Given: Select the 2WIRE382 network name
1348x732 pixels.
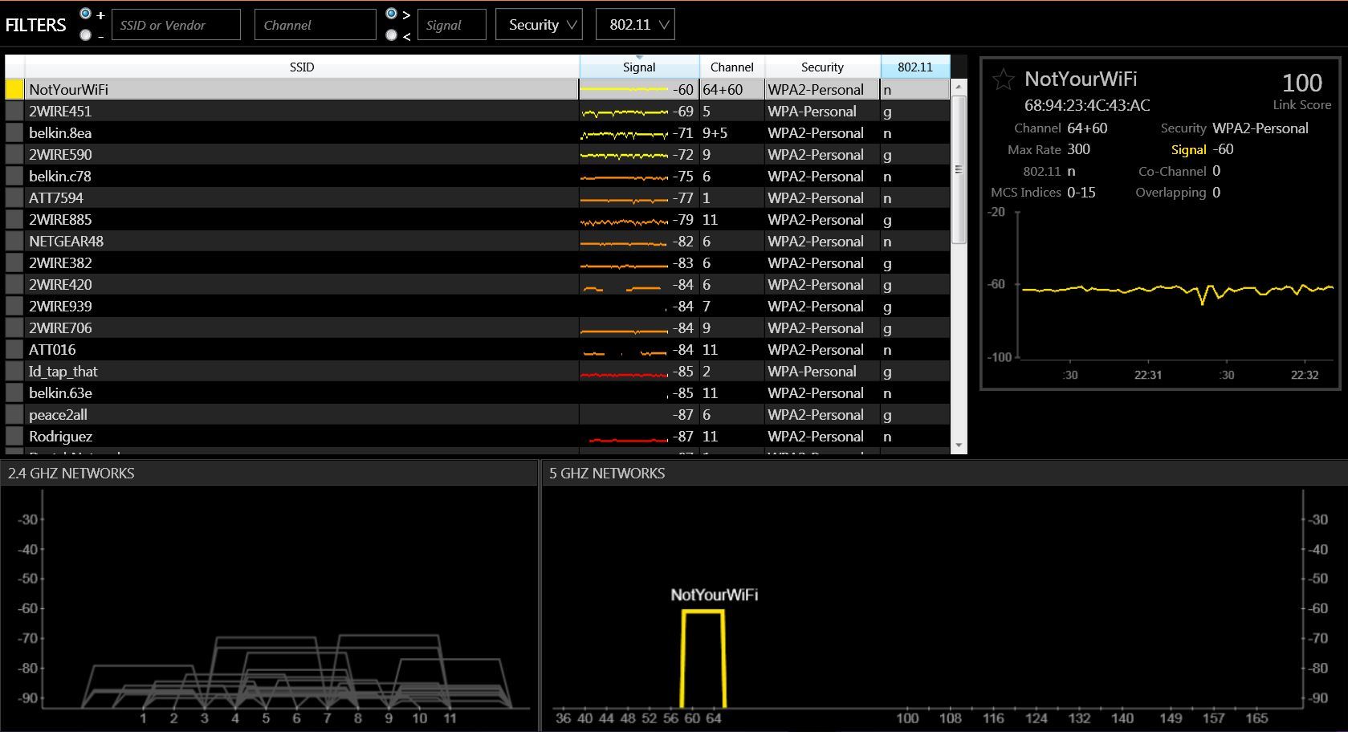Looking at the screenshot, I should (60, 262).
